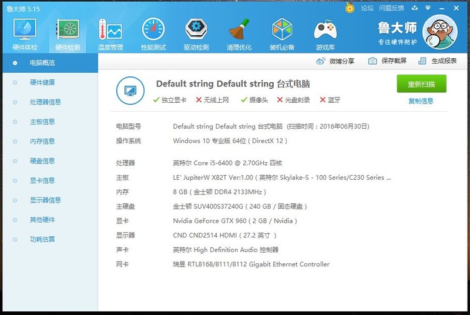
Task: Open the title bar dropdown menu arrow
Action: 428,8
